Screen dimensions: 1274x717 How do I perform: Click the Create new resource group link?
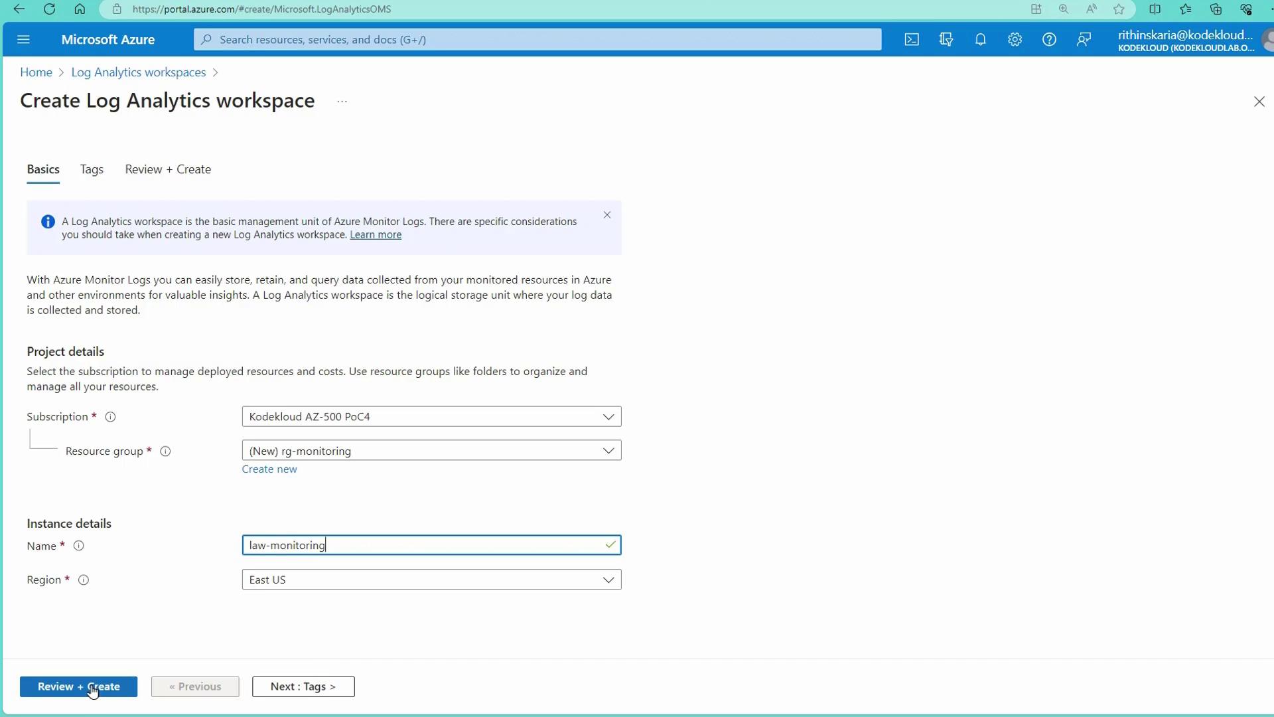click(x=269, y=469)
